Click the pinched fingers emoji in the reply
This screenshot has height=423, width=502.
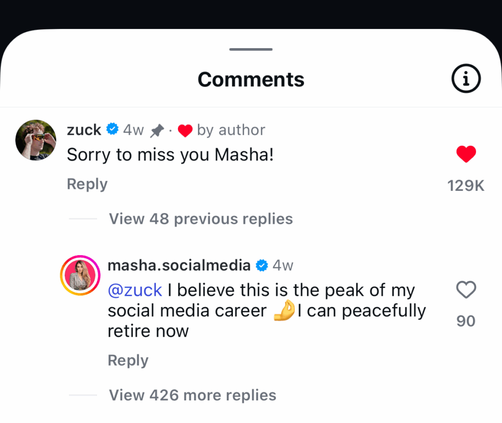pos(284,310)
